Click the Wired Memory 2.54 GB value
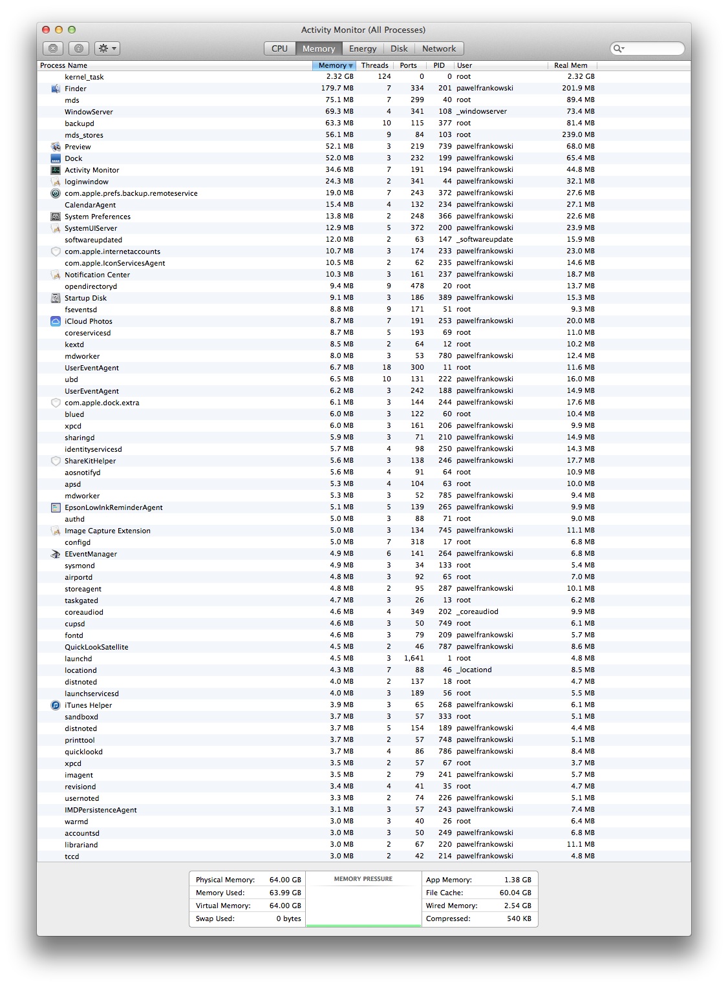The image size is (728, 987). [518, 906]
